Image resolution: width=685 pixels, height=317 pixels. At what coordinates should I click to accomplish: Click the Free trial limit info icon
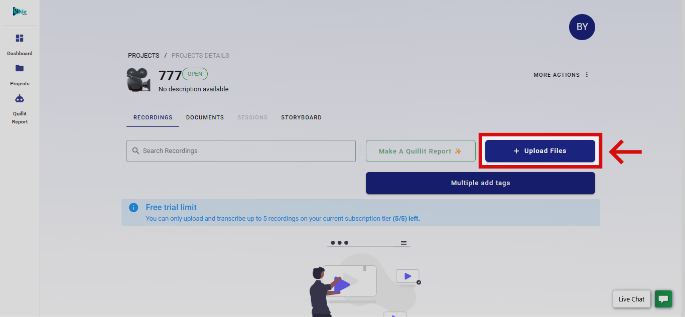(x=133, y=207)
